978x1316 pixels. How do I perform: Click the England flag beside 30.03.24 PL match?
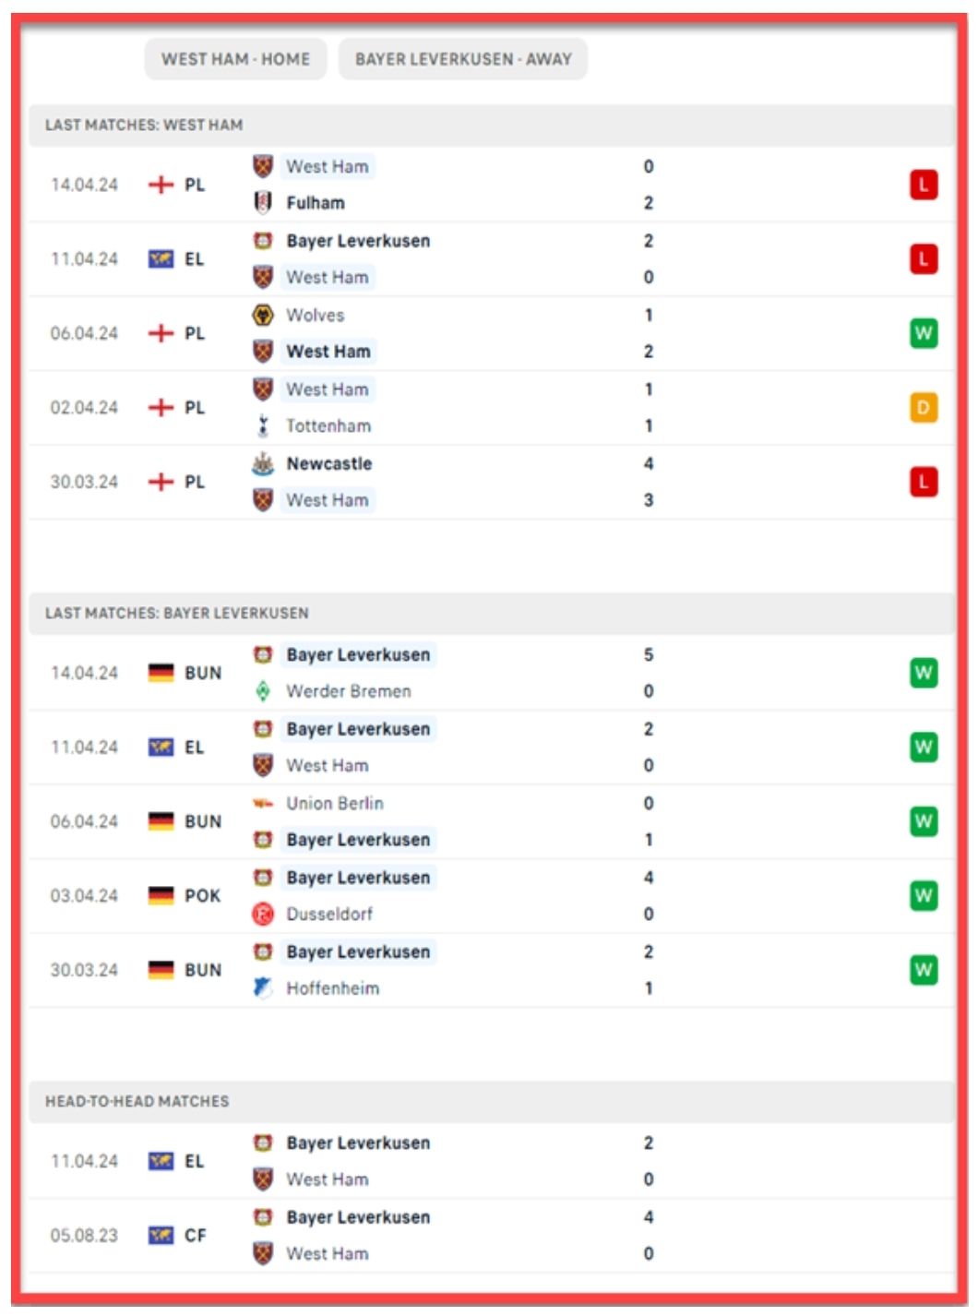pos(161,482)
